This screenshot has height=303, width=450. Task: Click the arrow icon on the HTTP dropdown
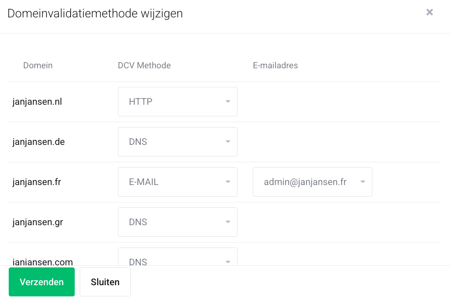pyautogui.click(x=228, y=101)
